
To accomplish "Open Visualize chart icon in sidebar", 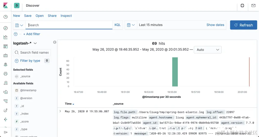I will click(5, 37).
